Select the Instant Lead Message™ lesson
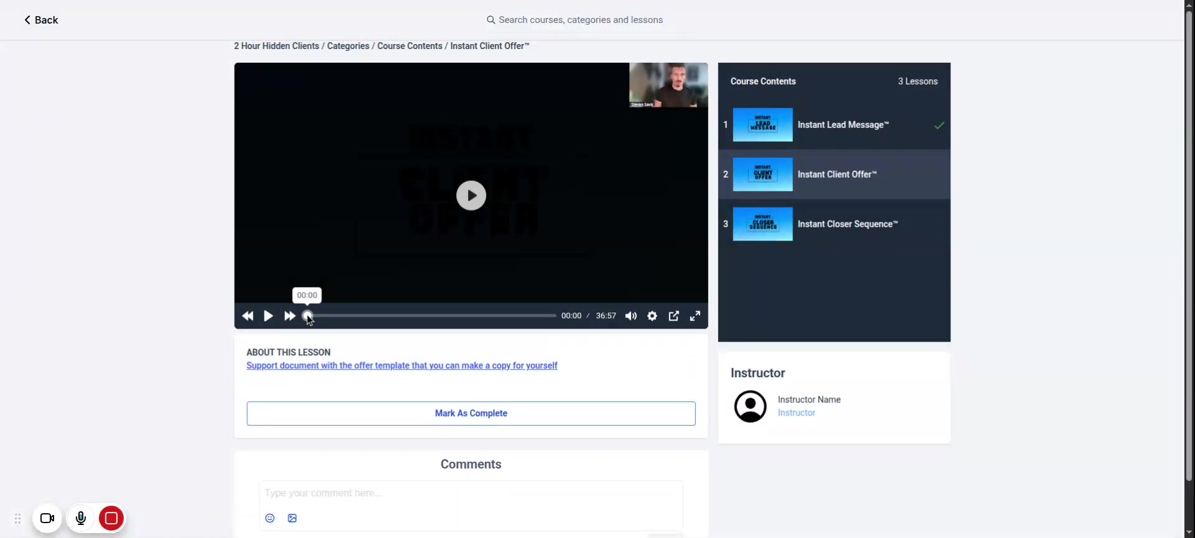Screen dimensions: 1195x538 click(834, 125)
